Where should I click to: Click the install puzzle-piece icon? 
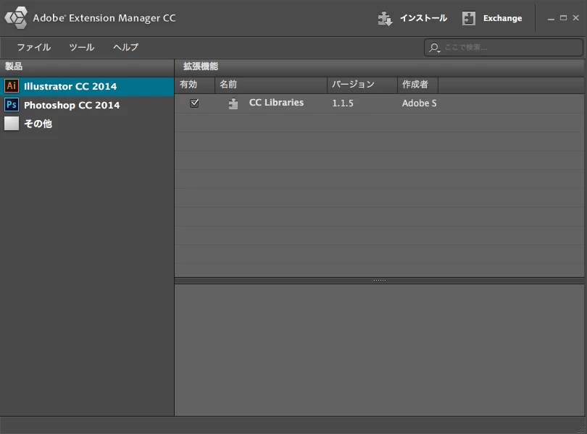tap(385, 18)
